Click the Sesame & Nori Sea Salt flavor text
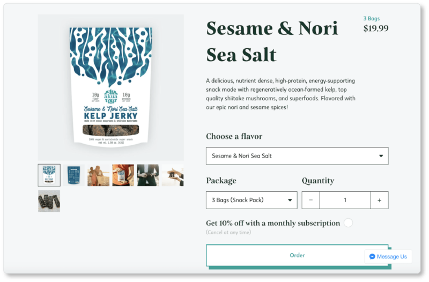429x282 pixels. 242,156
